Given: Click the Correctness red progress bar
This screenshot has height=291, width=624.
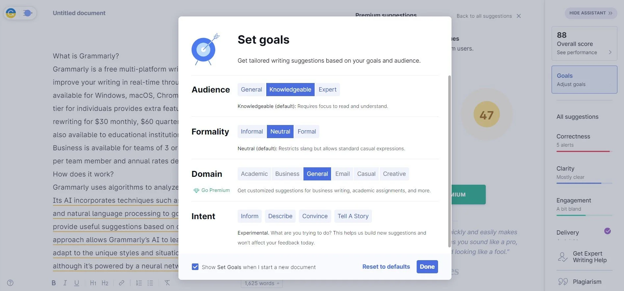Looking at the screenshot, I should (x=584, y=151).
